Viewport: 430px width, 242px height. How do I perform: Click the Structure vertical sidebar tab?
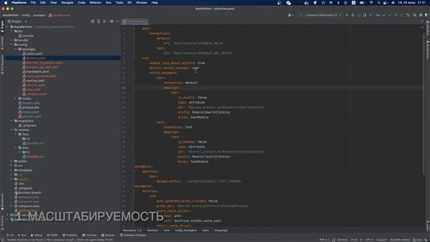click(2, 223)
